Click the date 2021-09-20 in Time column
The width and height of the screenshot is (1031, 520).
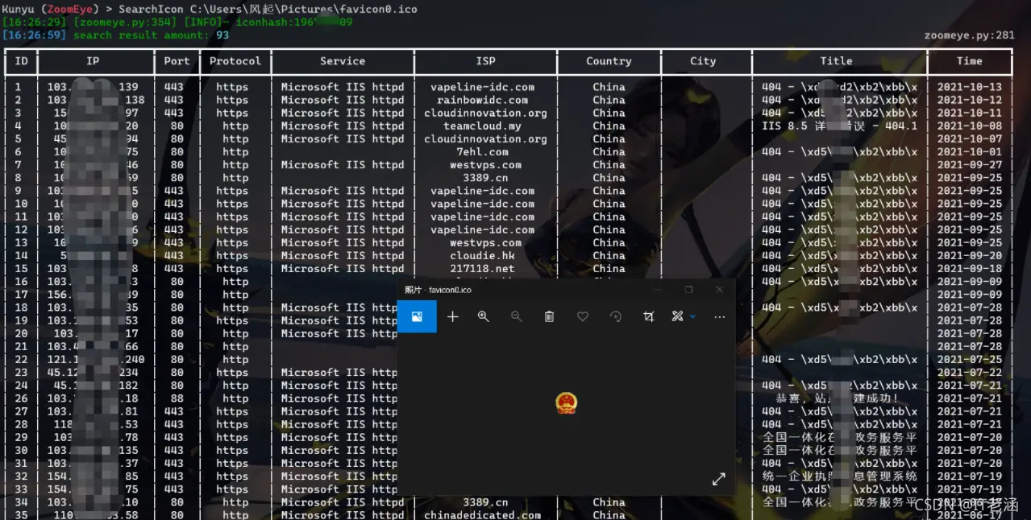coord(970,256)
